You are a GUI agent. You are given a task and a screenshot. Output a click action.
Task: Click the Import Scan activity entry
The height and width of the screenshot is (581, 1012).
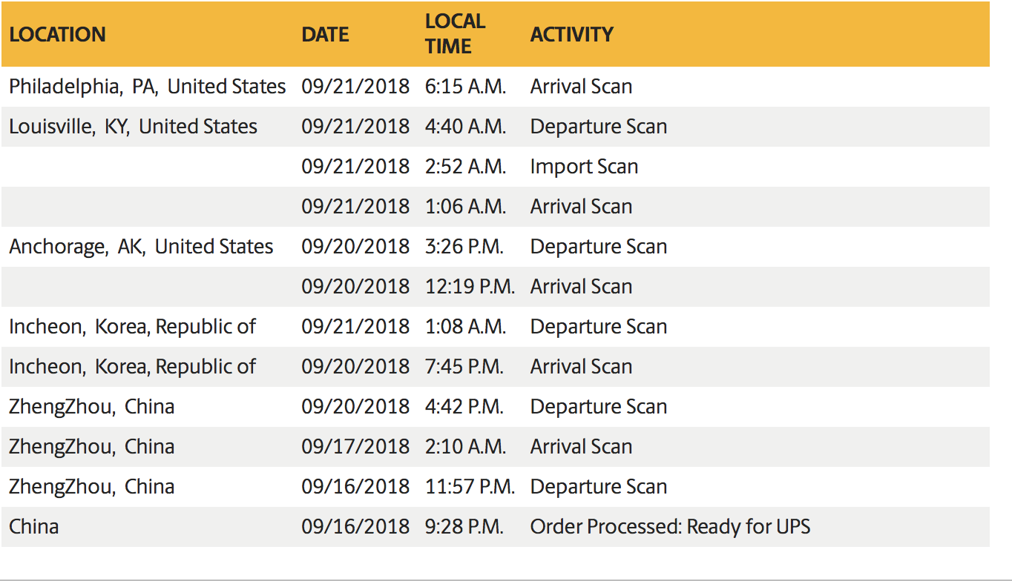pos(584,167)
